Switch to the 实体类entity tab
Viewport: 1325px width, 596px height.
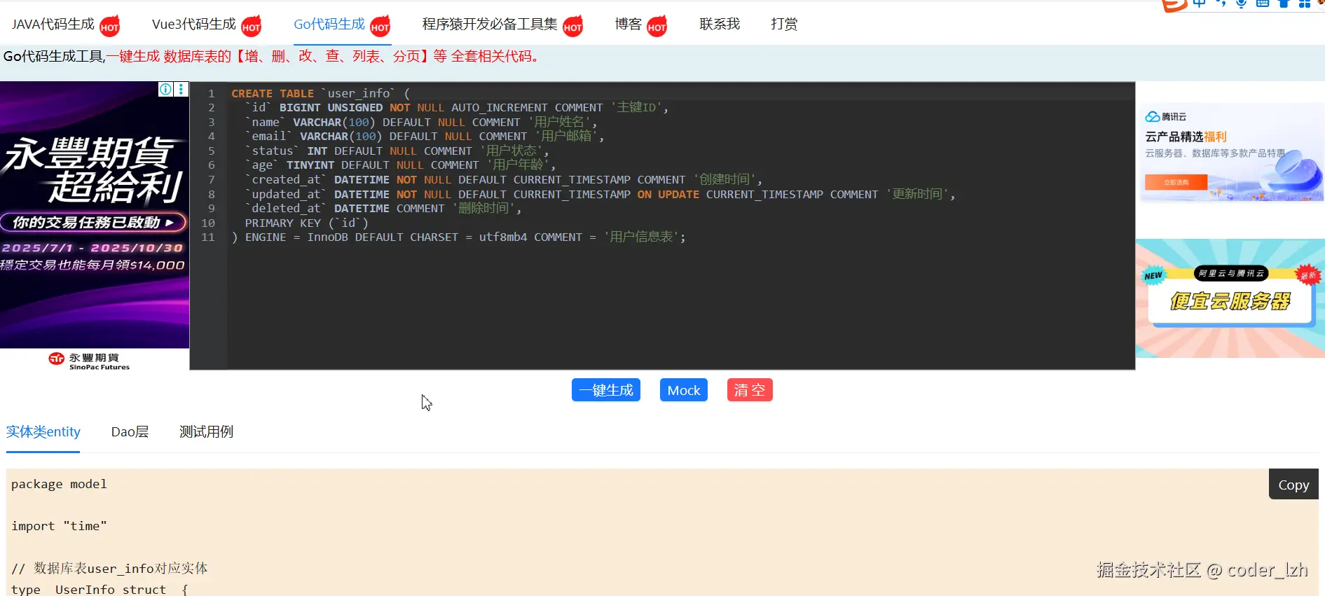[43, 432]
